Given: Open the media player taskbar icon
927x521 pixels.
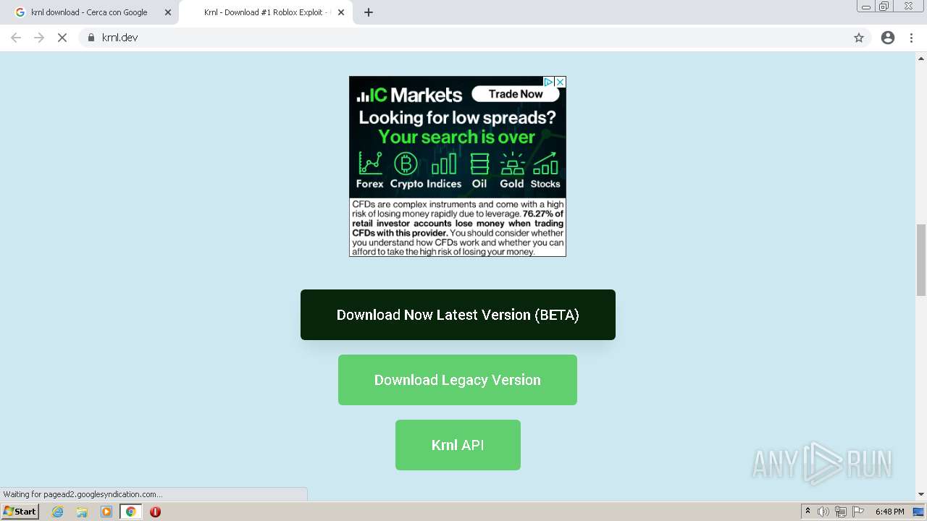Looking at the screenshot, I should pos(106,512).
